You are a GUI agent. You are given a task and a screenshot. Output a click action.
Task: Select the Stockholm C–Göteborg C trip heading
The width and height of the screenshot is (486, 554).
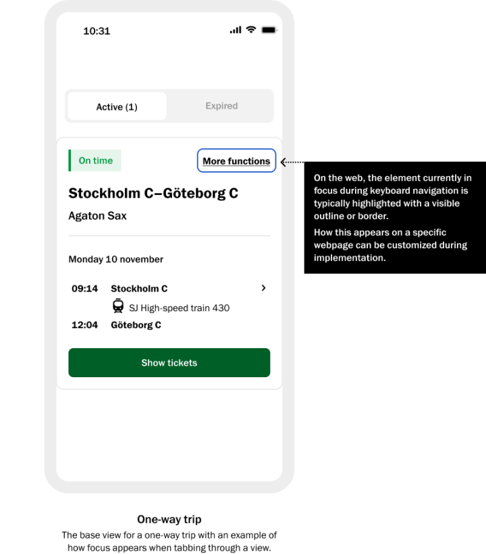coord(153,194)
